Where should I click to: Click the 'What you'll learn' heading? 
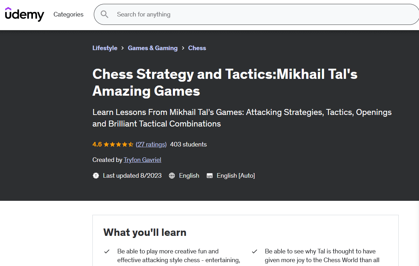tap(145, 232)
